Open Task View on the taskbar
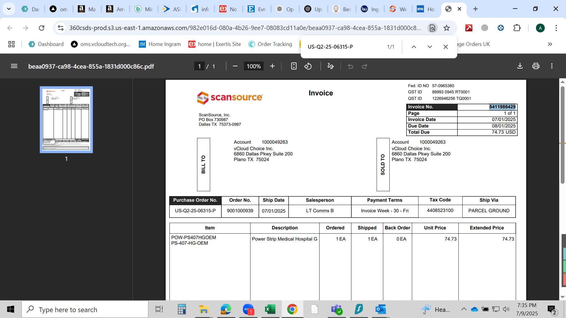The height and width of the screenshot is (318, 566). [x=159, y=309]
